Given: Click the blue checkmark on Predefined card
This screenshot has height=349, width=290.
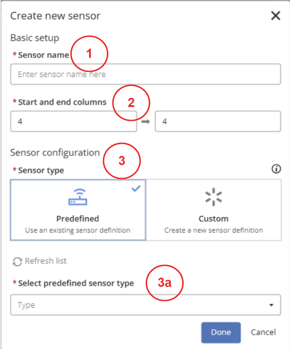Looking at the screenshot, I should click(x=136, y=189).
